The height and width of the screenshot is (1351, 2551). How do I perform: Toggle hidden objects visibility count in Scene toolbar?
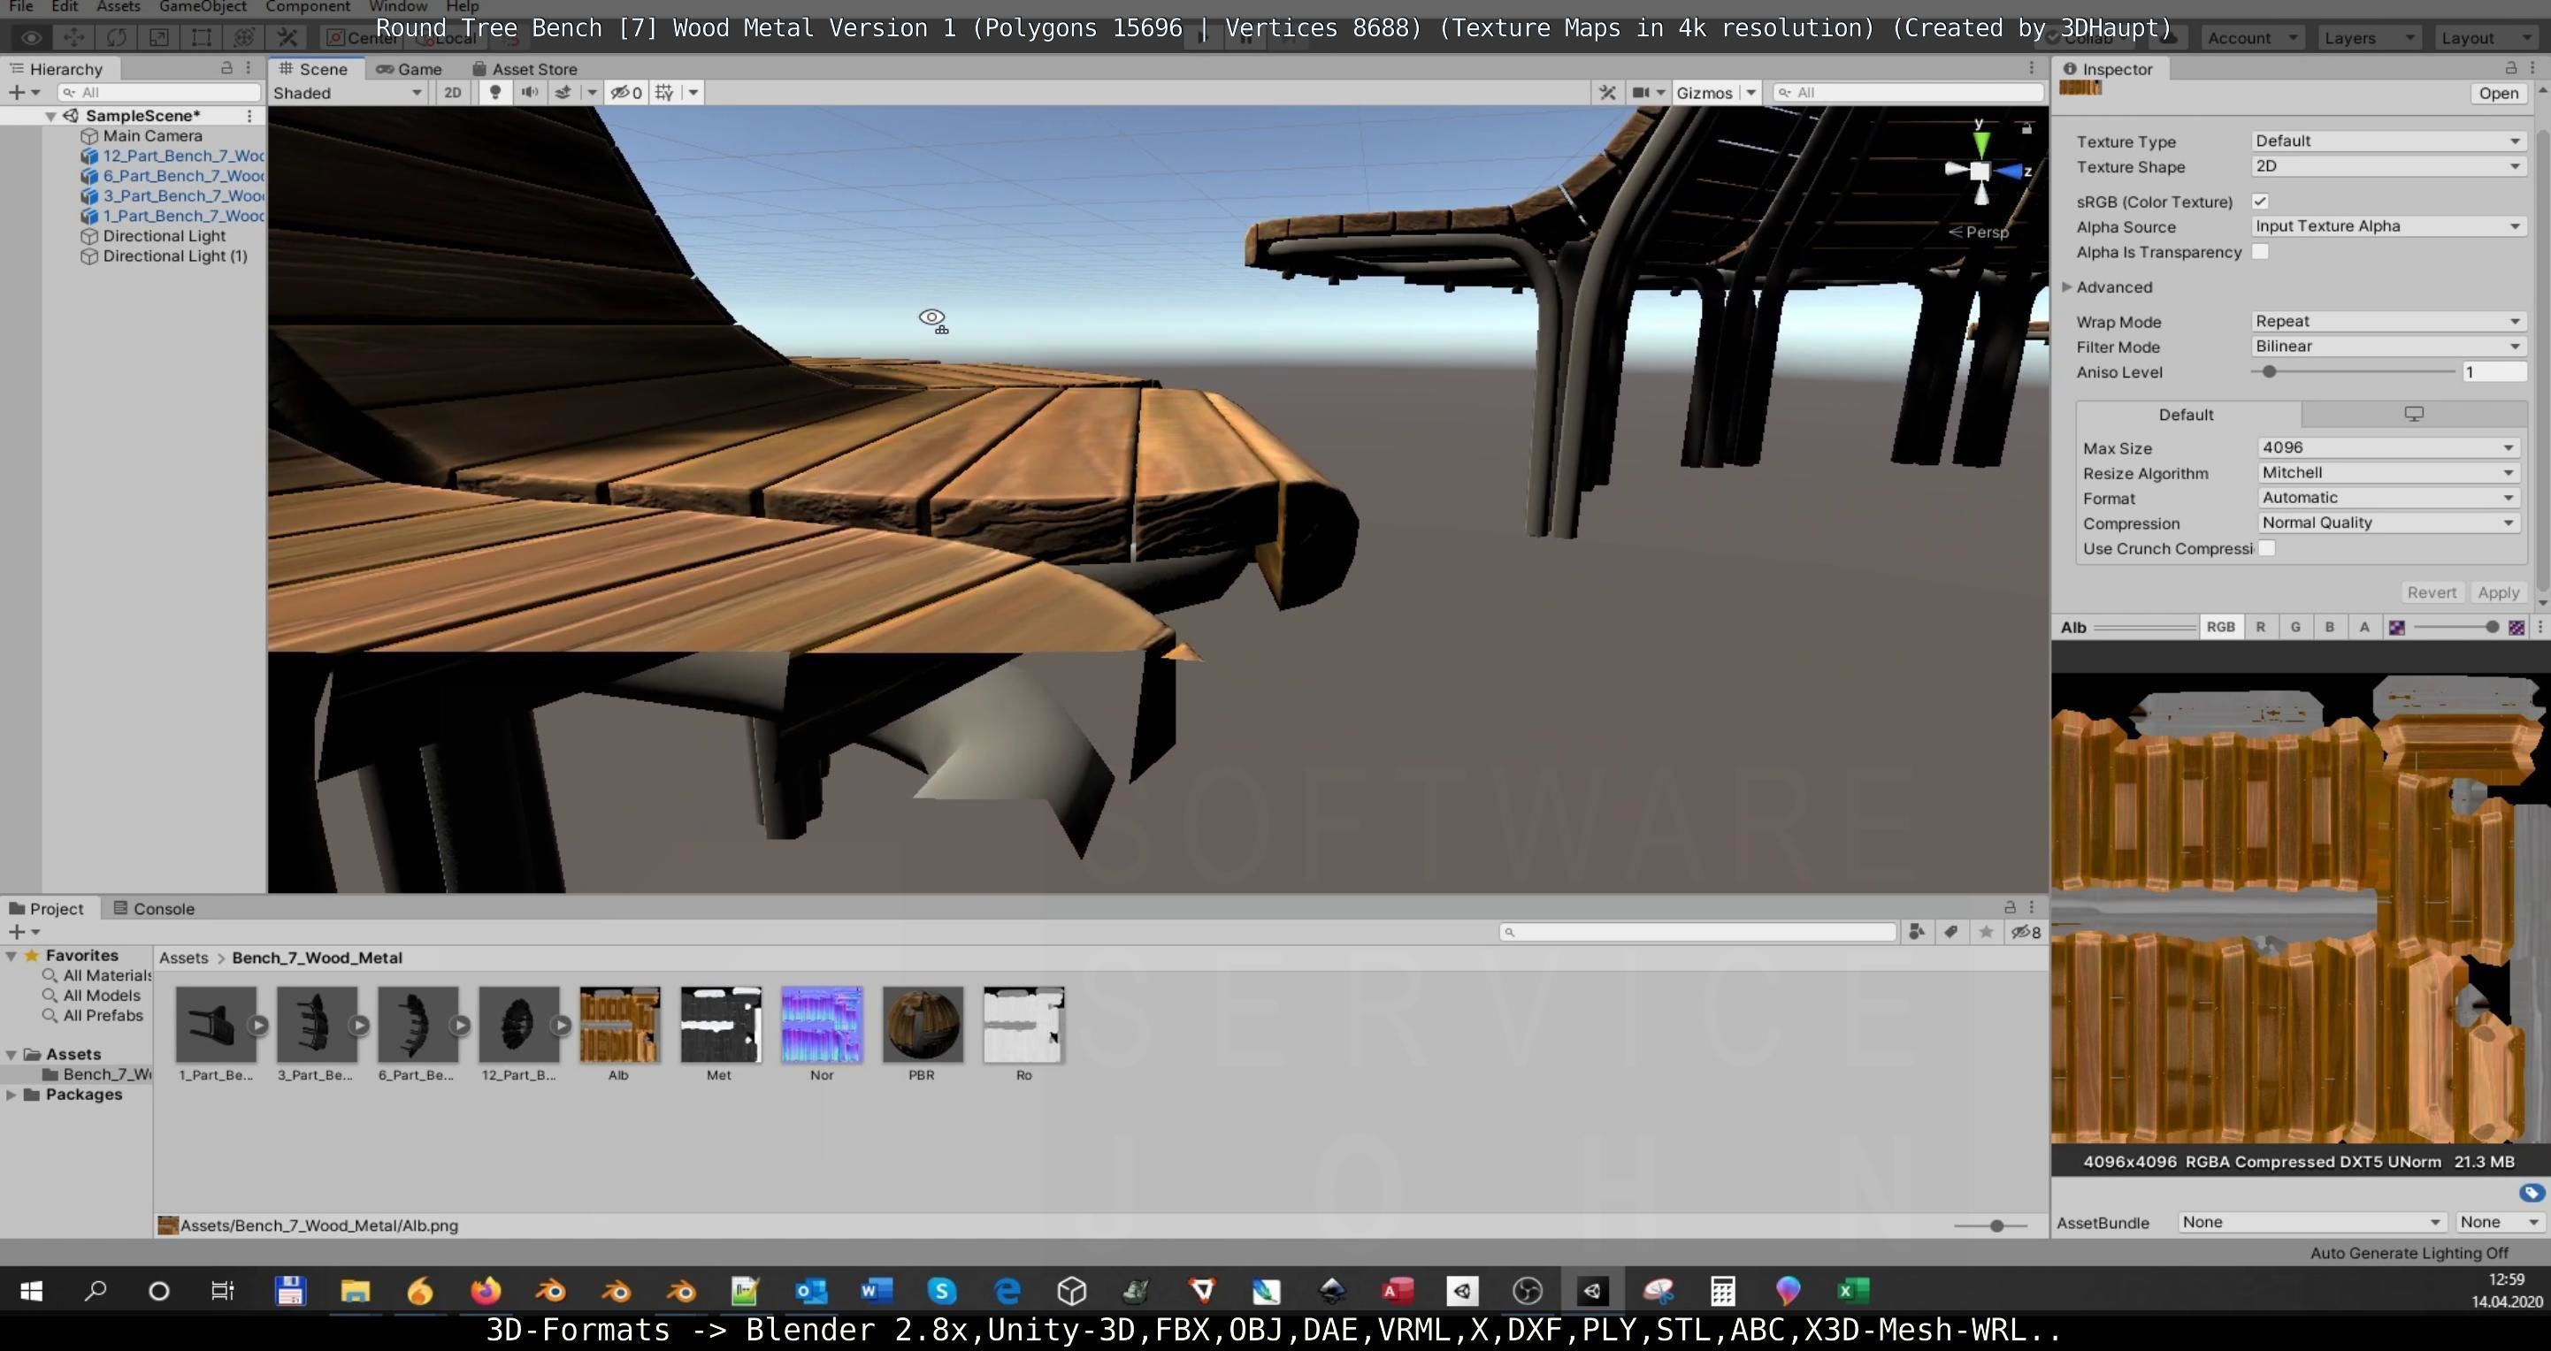click(x=626, y=92)
